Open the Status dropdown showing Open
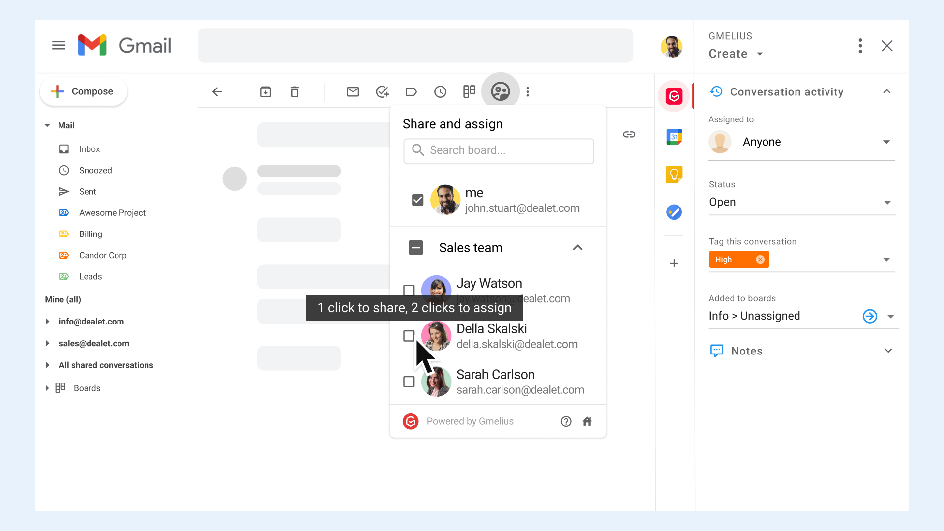The height and width of the screenshot is (531, 944). [x=802, y=202]
